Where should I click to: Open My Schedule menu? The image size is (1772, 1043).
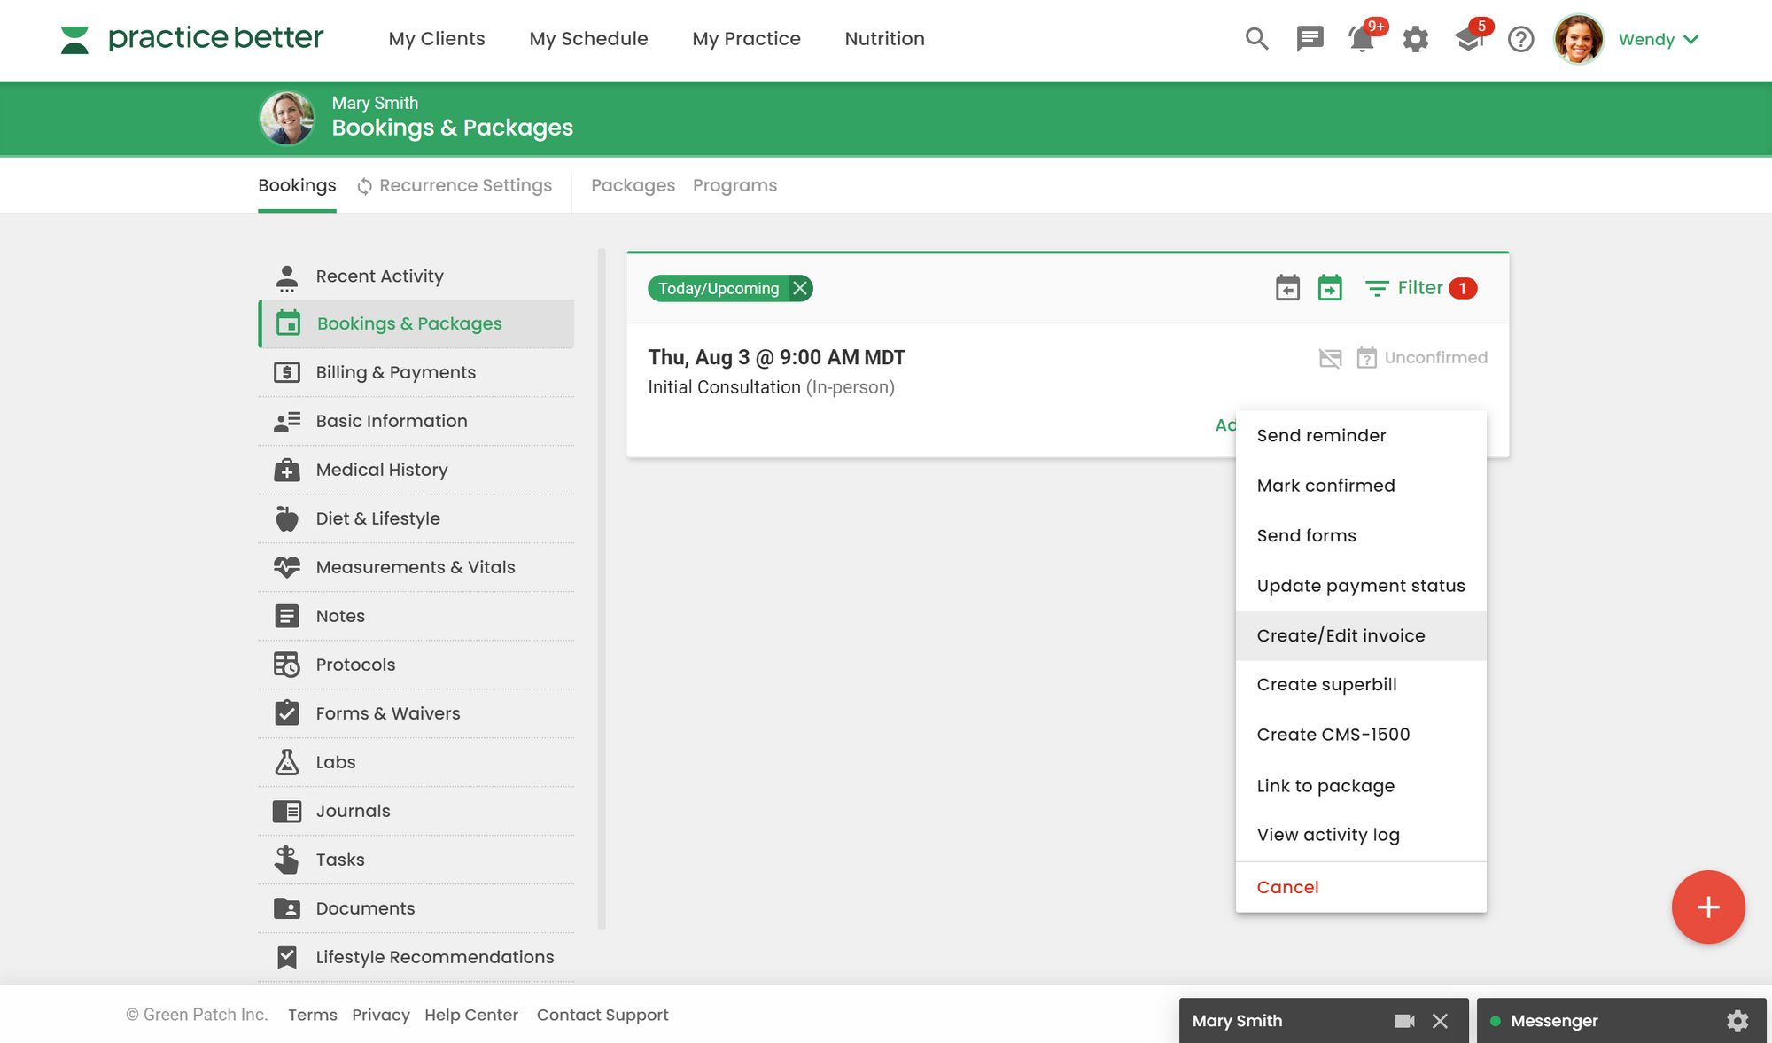588,39
